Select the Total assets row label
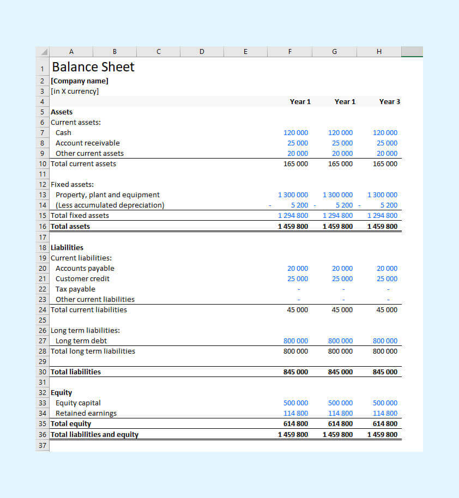Viewport: 459px width, 498px height. [x=71, y=226]
